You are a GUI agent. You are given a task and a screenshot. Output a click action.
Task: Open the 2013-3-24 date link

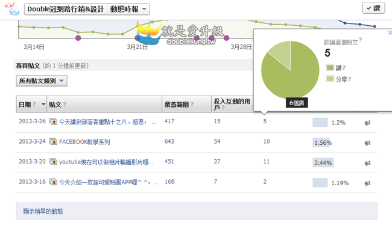[x=32, y=141]
